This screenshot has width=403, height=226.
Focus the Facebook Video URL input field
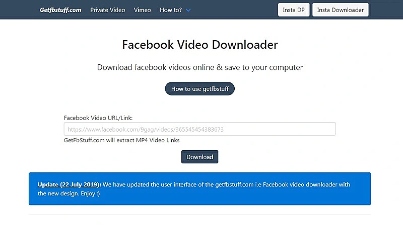click(199, 129)
